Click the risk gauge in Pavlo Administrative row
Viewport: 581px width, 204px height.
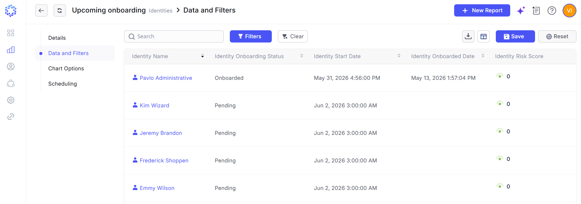pyautogui.click(x=500, y=76)
